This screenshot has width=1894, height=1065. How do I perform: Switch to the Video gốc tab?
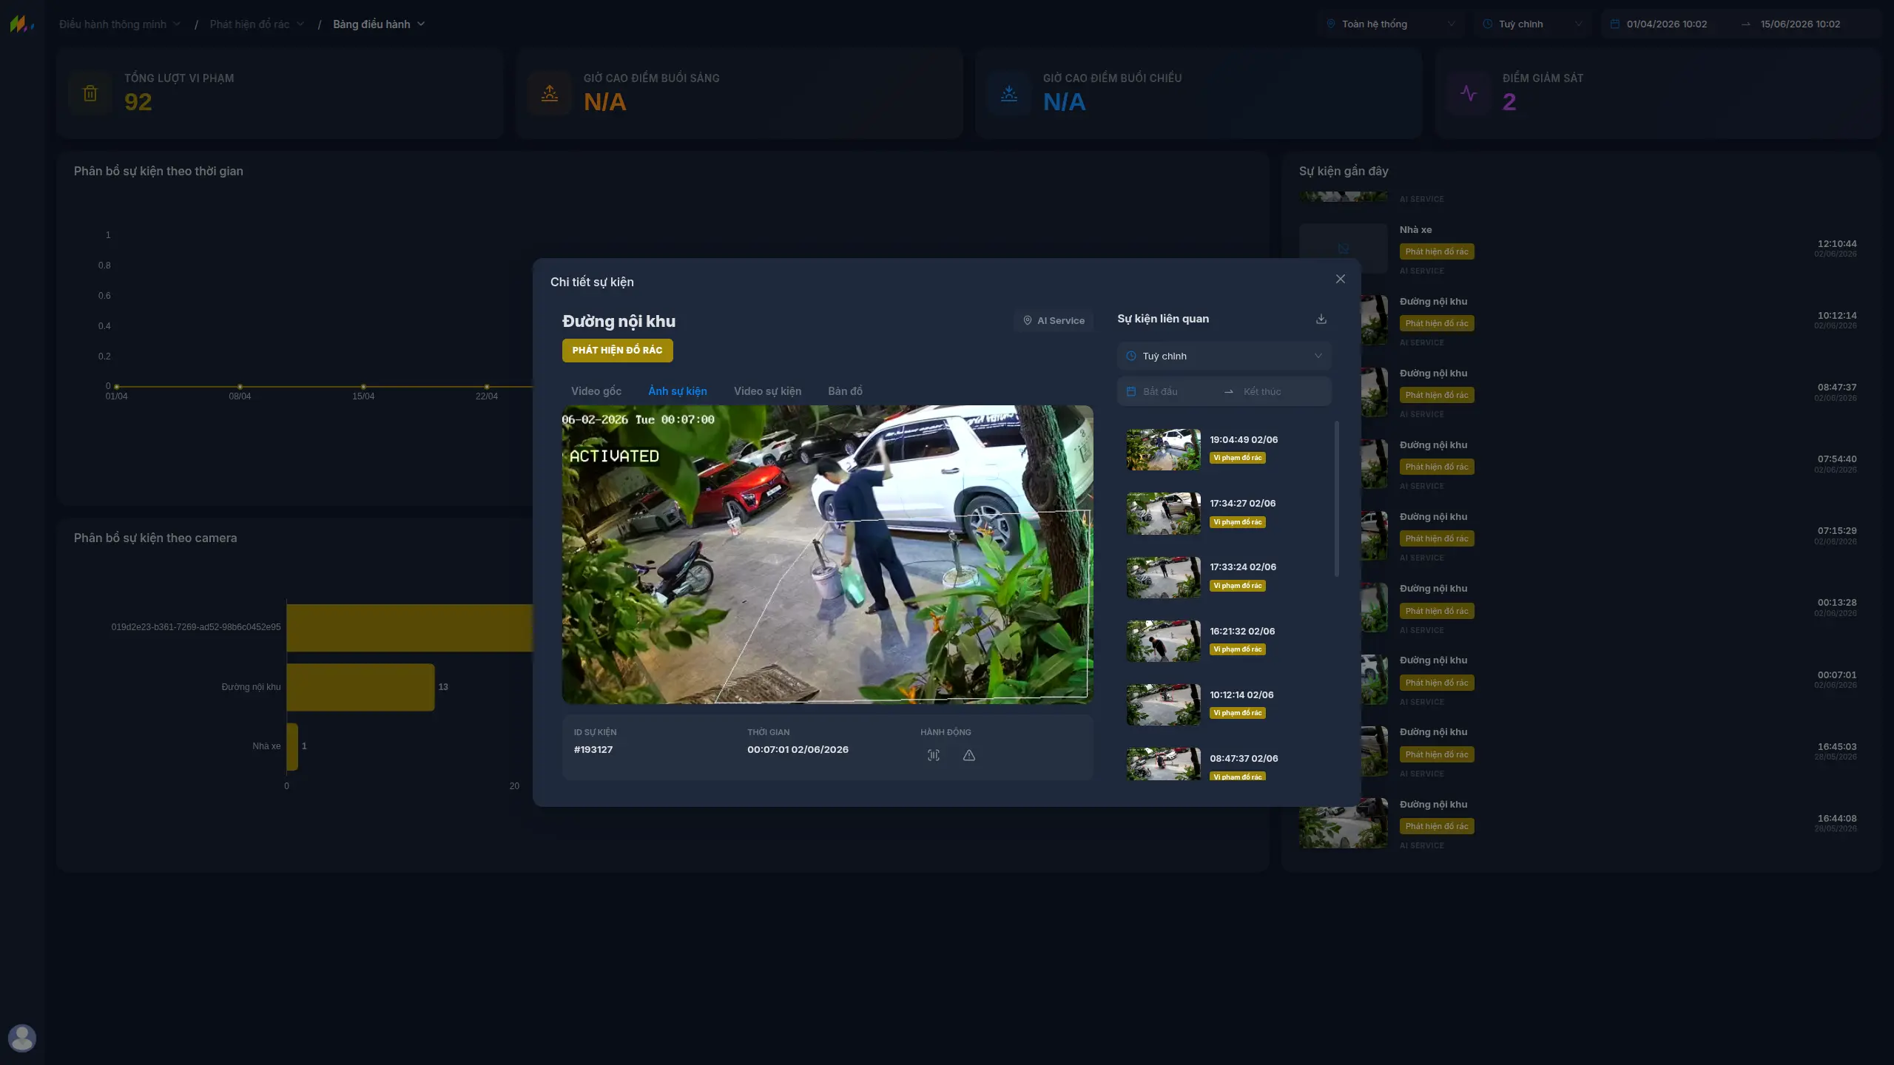point(596,391)
